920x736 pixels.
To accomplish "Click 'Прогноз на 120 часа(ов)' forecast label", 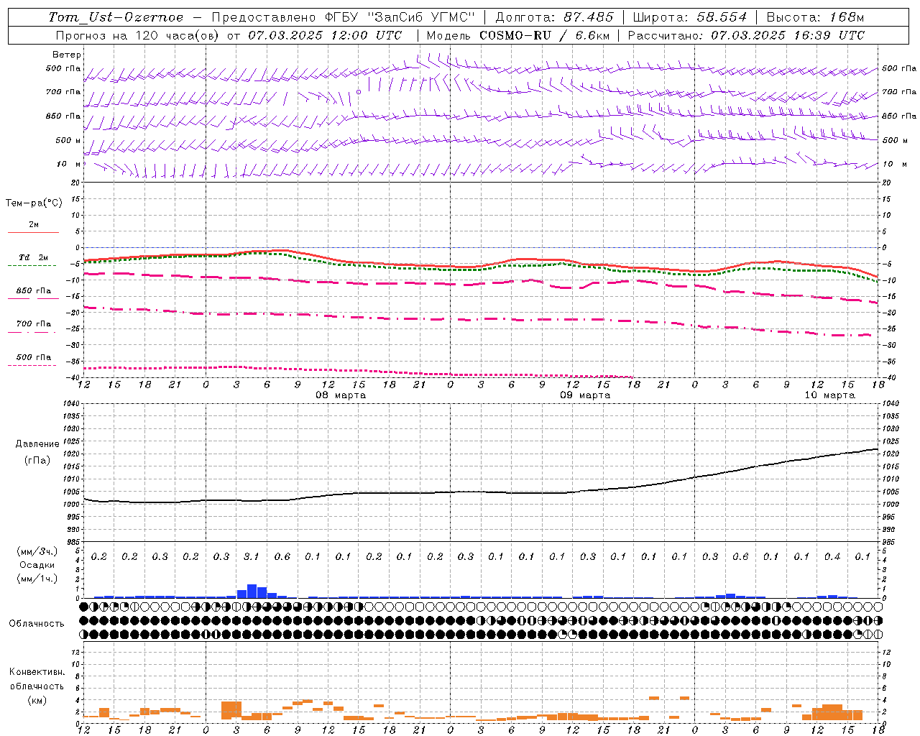I will click(137, 35).
